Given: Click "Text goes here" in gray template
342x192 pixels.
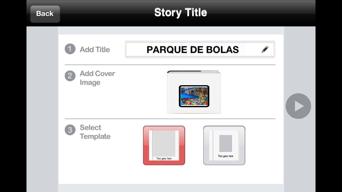Looking at the screenshot, I should pyautogui.click(x=225, y=156).
